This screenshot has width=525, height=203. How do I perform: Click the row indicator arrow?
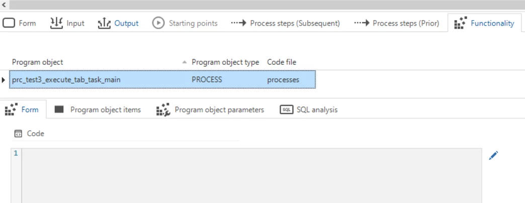click(x=5, y=80)
